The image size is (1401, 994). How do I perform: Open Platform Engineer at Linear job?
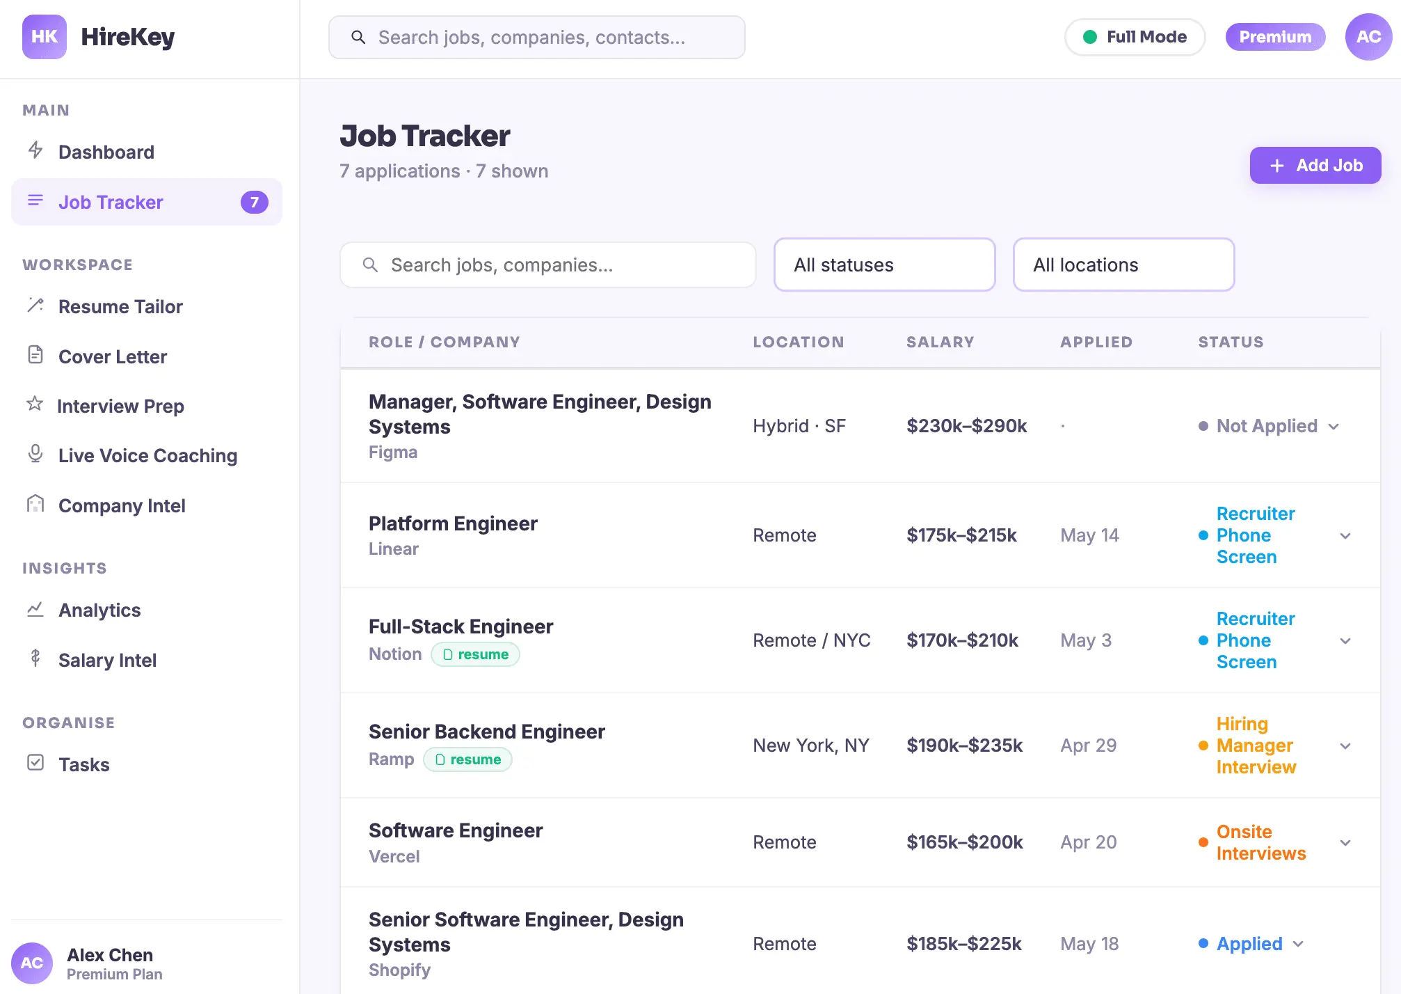(453, 523)
